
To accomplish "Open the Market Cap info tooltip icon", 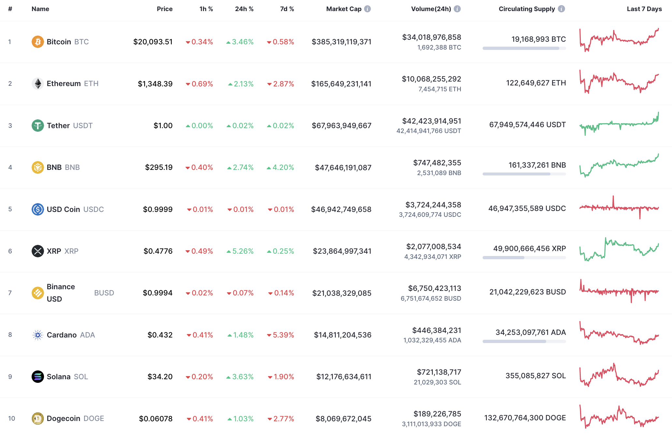I will click(368, 9).
